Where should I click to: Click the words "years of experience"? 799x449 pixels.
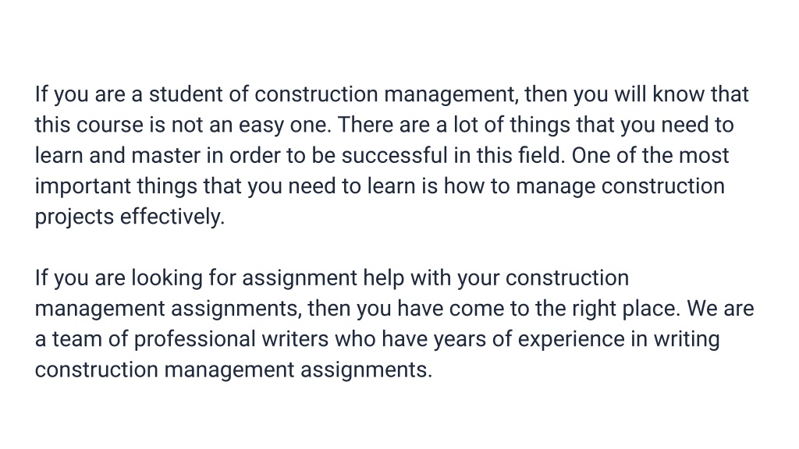[529, 340]
